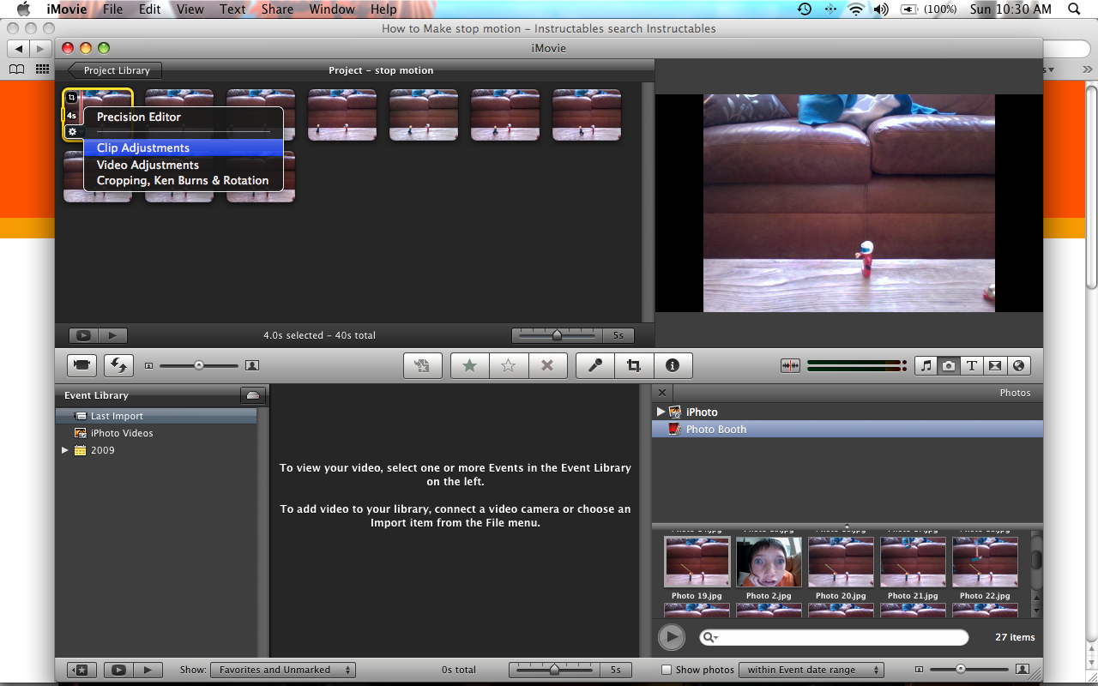Image resolution: width=1098 pixels, height=686 pixels.
Task: Go back to the Project Library
Action: 115,70
